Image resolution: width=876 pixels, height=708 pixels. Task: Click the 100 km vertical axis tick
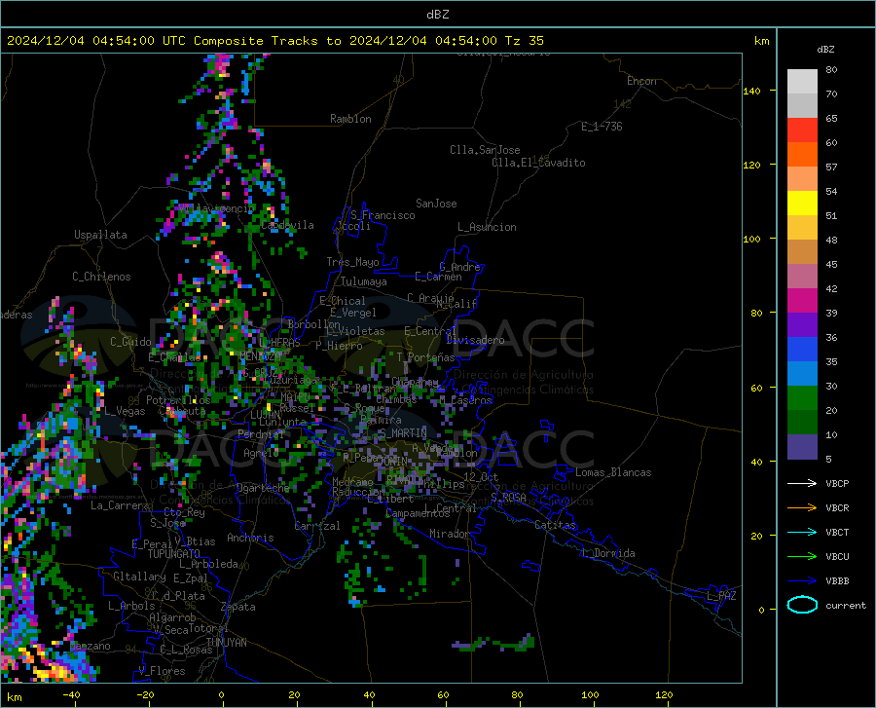click(x=751, y=239)
